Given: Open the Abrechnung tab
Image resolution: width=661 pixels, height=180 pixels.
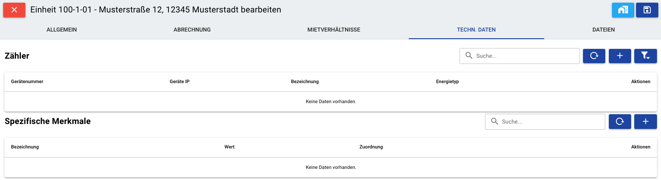Looking at the screenshot, I should [192, 30].
